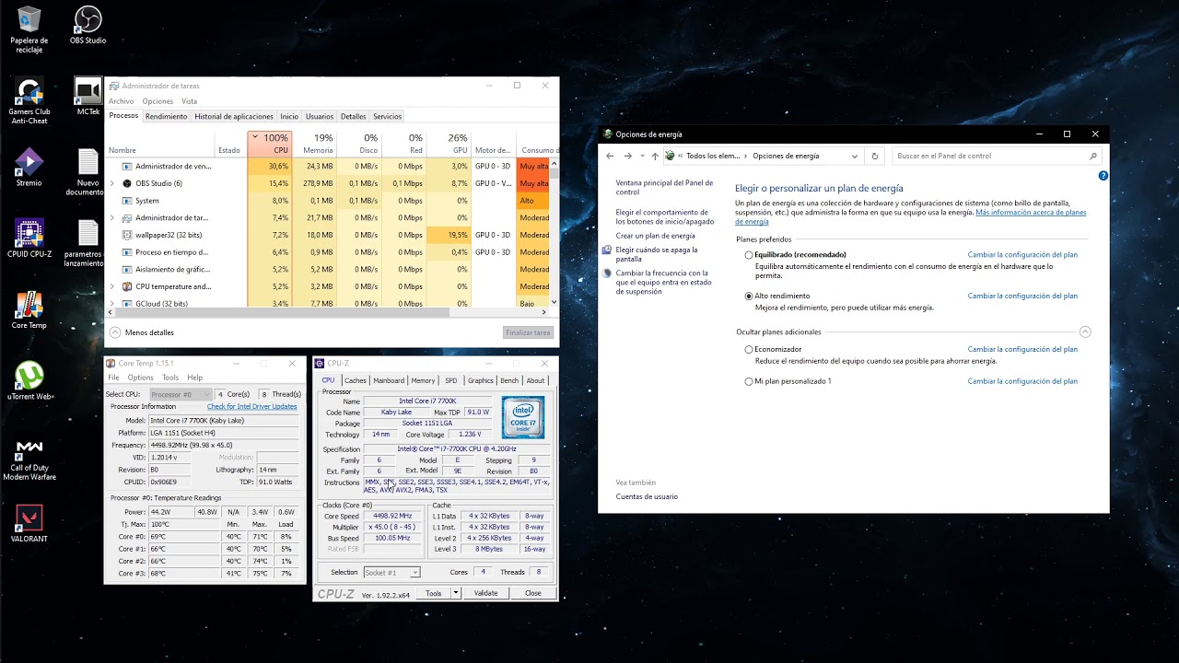
Task: Switch to Historial de aplicaciones tab
Action: [x=234, y=117]
